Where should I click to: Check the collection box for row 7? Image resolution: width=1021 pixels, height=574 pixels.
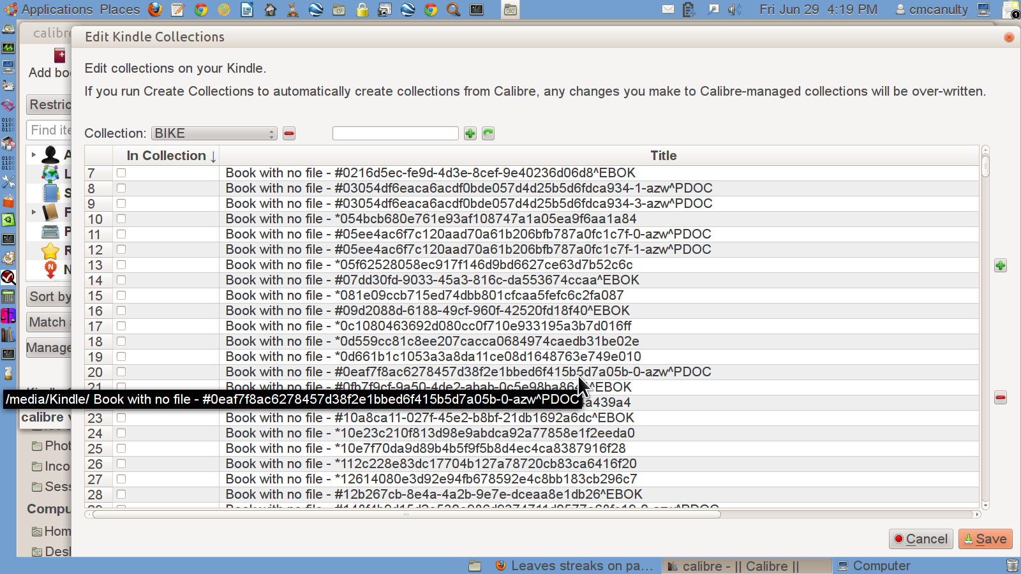tap(121, 173)
